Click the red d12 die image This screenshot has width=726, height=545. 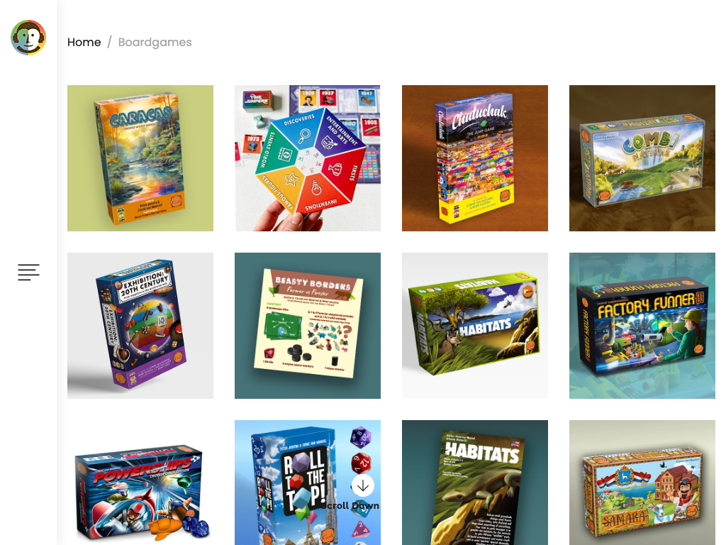tap(361, 462)
